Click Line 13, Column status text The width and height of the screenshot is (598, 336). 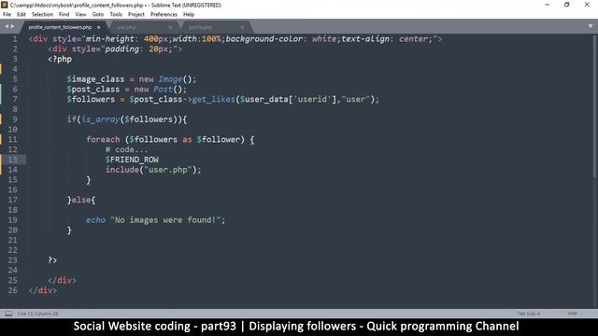pos(37,314)
